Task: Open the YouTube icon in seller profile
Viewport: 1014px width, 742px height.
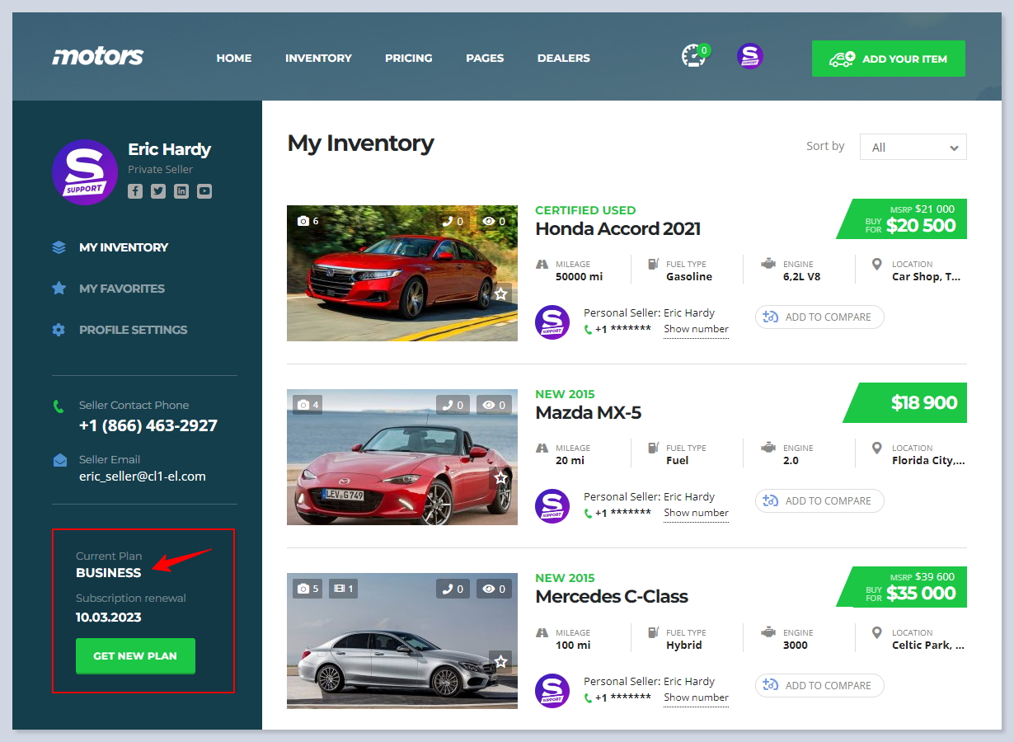Action: [204, 191]
